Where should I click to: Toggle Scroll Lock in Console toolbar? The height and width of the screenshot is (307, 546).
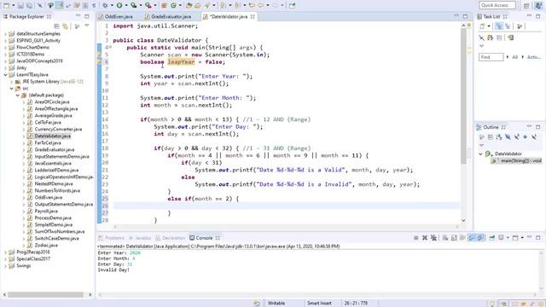454,238
